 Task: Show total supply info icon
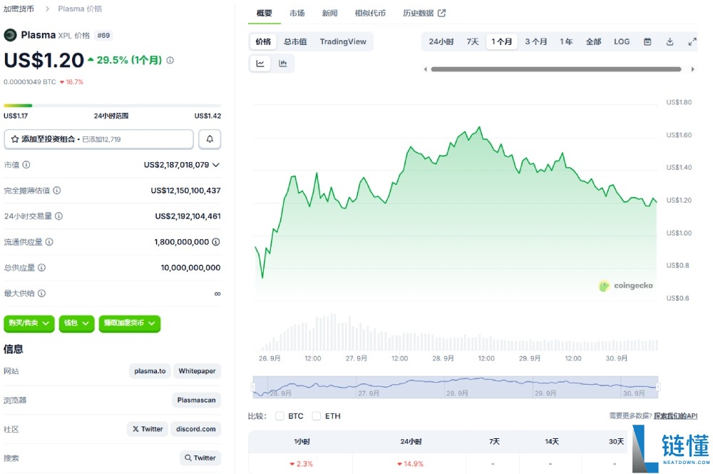41,267
